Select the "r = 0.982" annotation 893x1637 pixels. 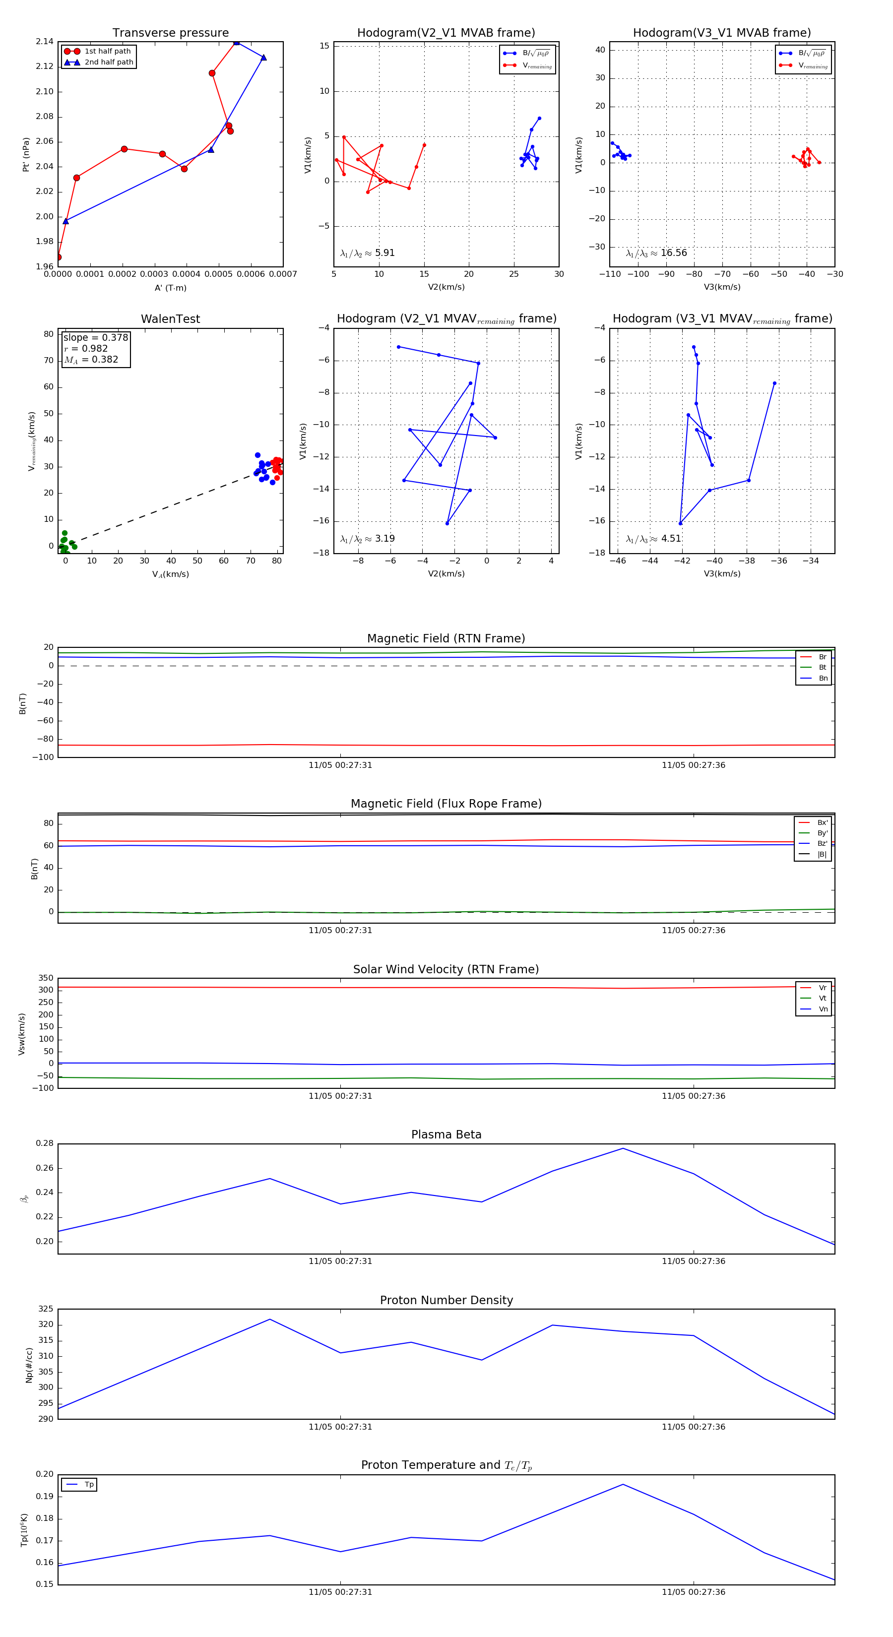[86, 348]
